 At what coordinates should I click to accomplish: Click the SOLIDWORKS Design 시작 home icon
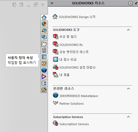coord(55,16)
